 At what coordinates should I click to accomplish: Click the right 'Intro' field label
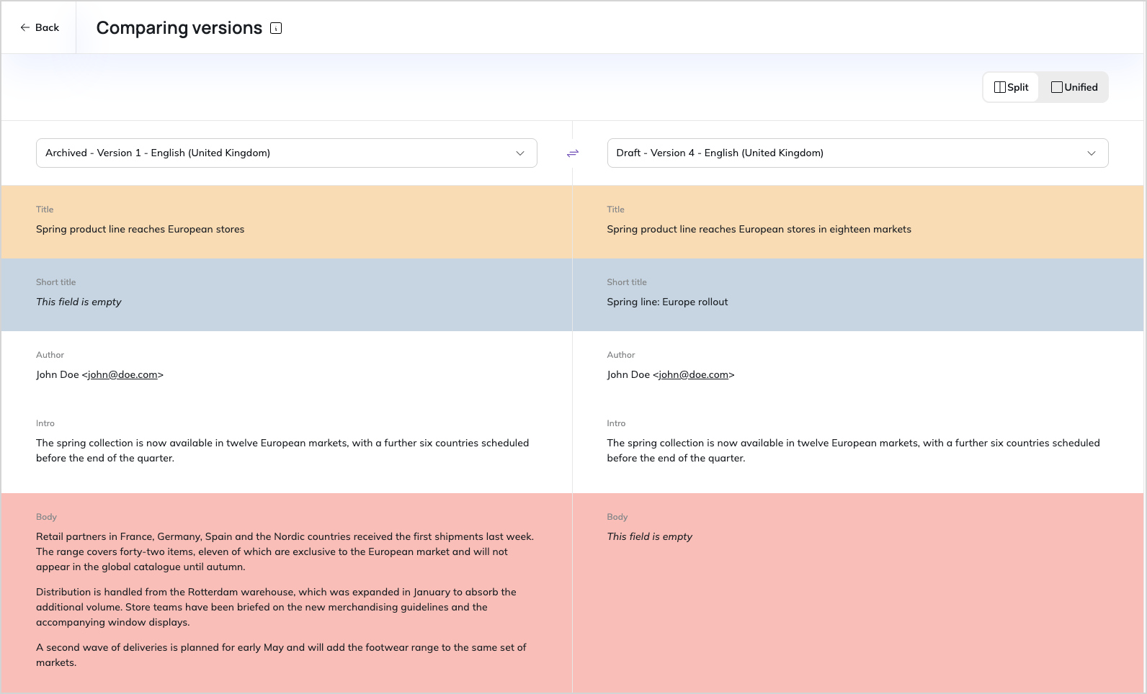click(616, 423)
